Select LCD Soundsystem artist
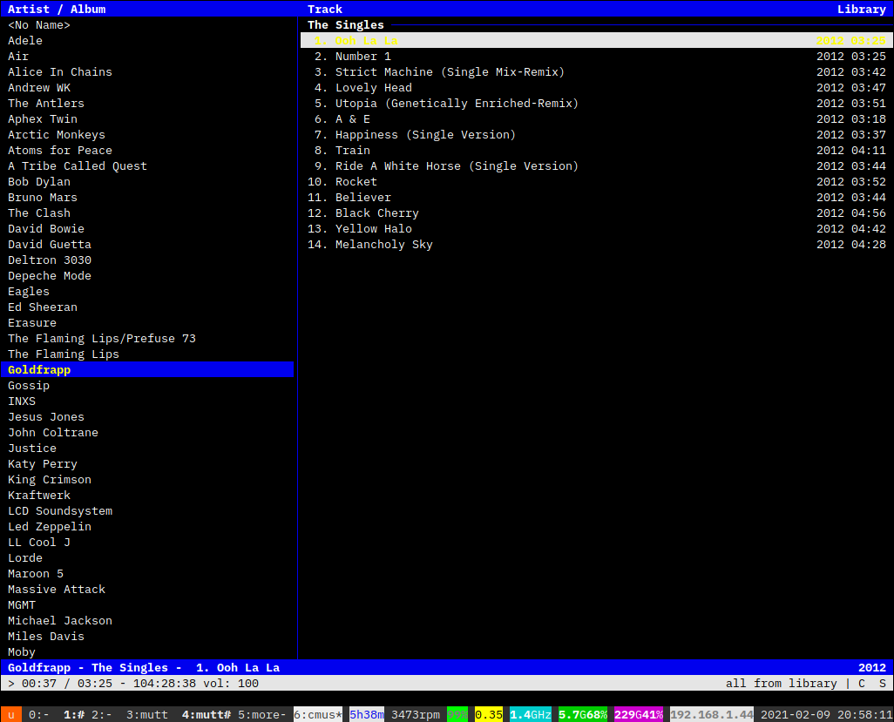Image resolution: width=894 pixels, height=722 pixels. [147, 510]
